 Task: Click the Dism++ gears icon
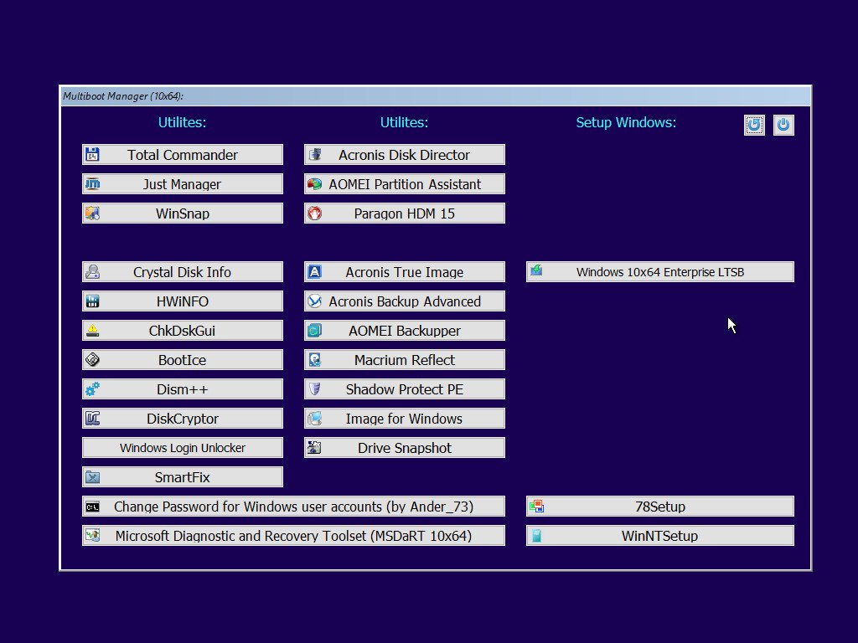tap(92, 389)
